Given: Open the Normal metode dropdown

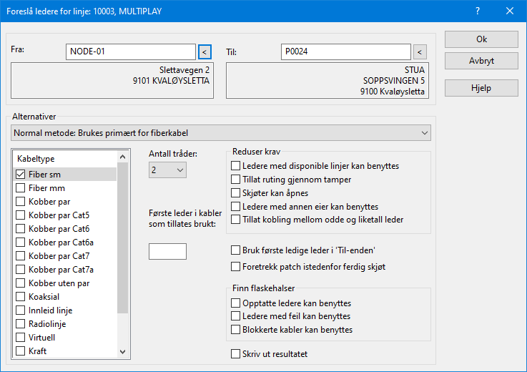Looking at the screenshot, I should tap(221, 133).
